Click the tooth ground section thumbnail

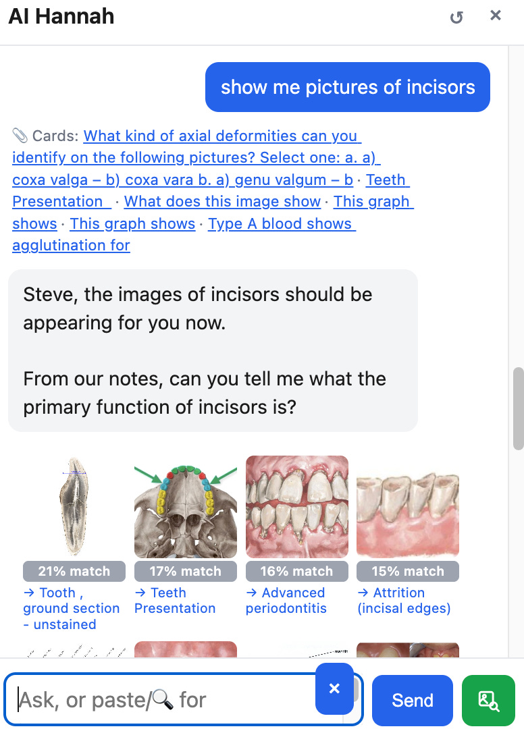(74, 507)
